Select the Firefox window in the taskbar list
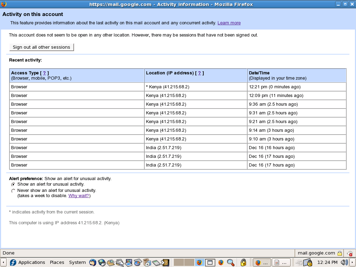 tap(262, 263)
